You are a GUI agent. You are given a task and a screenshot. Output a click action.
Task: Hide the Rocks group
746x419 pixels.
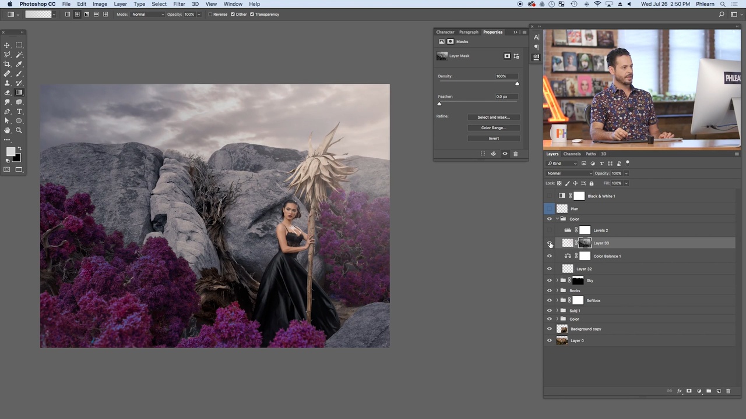pyautogui.click(x=549, y=290)
